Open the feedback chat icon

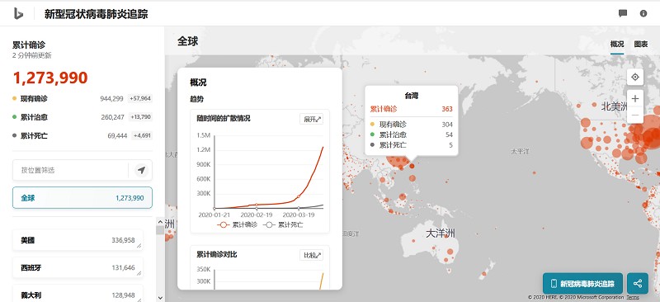(x=623, y=13)
